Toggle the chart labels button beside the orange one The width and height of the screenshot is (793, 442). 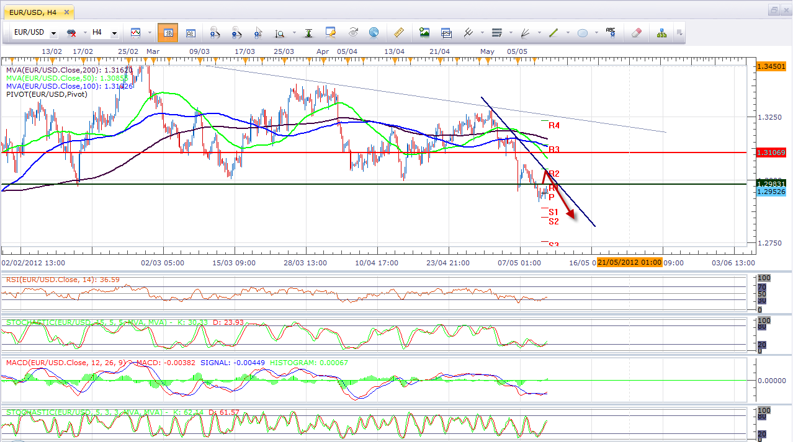tap(190, 32)
